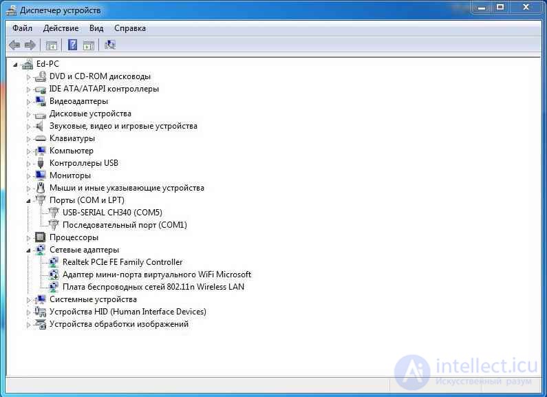Select Адаптер мини-порта виртуального WiFi Microsoft
The height and width of the screenshot is (397, 547).
pos(157,275)
